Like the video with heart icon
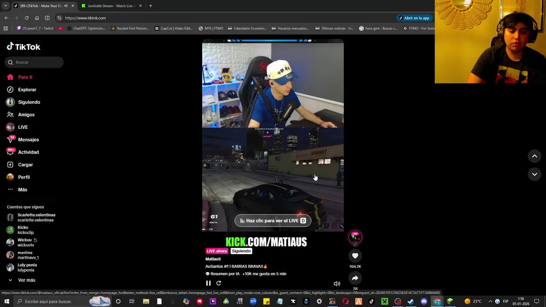 pyautogui.click(x=355, y=255)
